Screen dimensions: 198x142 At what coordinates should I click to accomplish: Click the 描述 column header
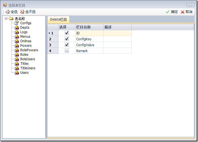(x=118, y=27)
